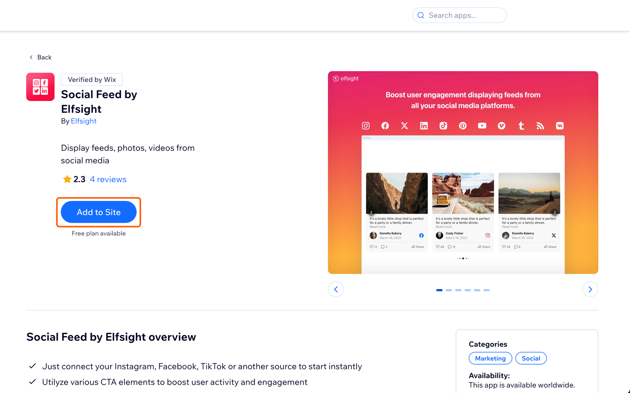The height and width of the screenshot is (393, 630).
Task: Click the VK icon in preview banner
Action: 560,126
